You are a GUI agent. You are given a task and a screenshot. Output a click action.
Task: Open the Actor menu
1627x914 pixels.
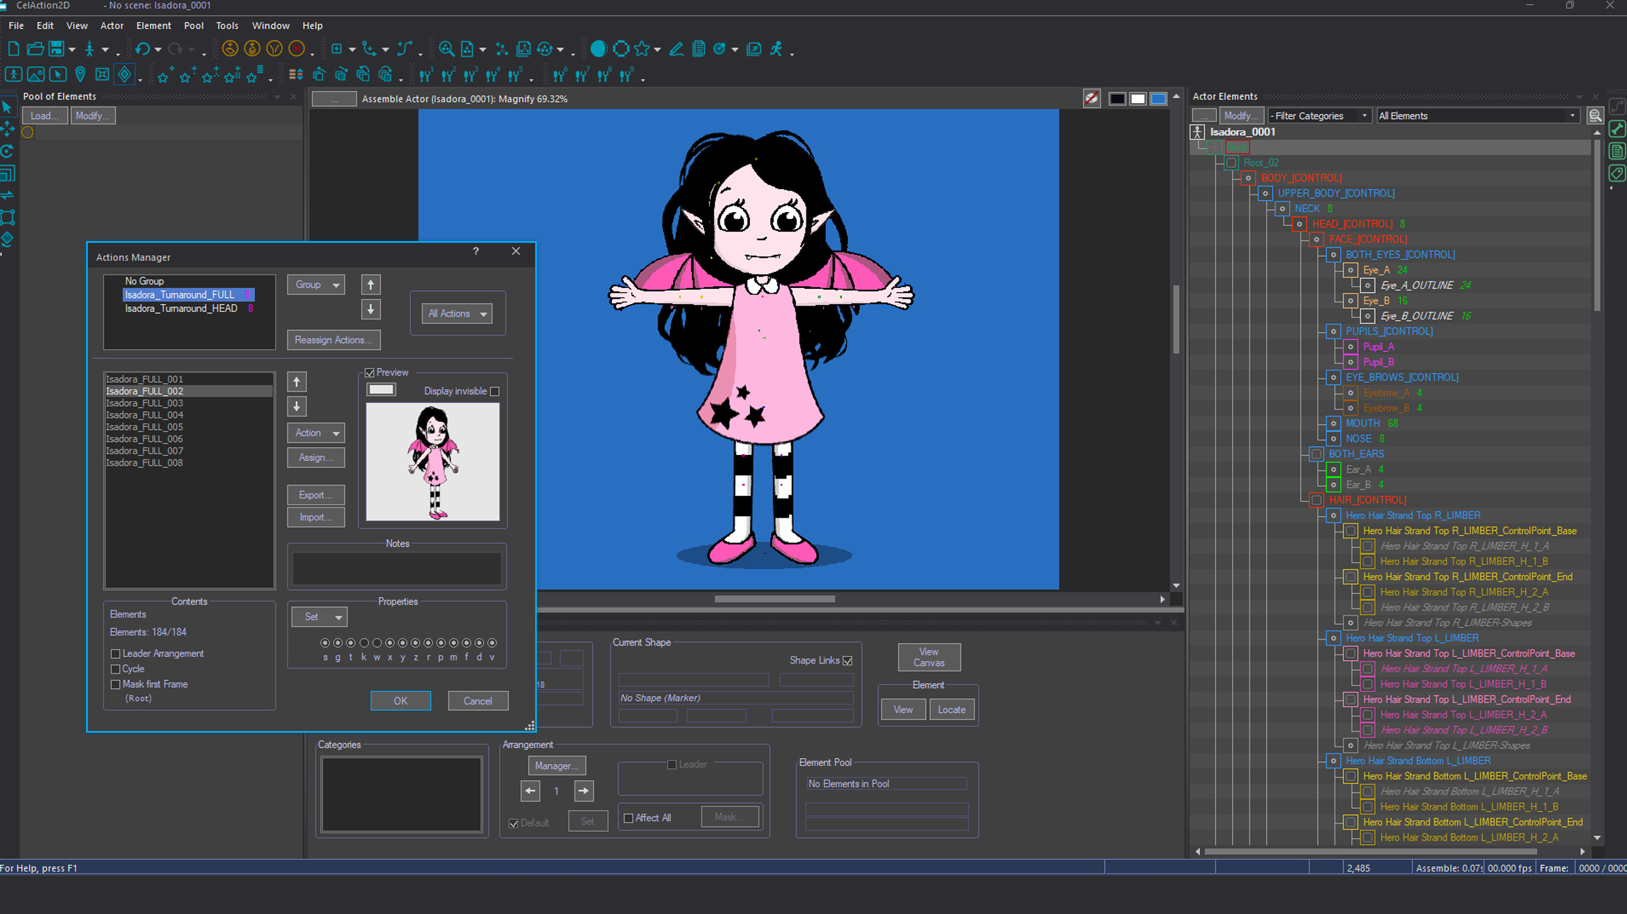pos(112,26)
